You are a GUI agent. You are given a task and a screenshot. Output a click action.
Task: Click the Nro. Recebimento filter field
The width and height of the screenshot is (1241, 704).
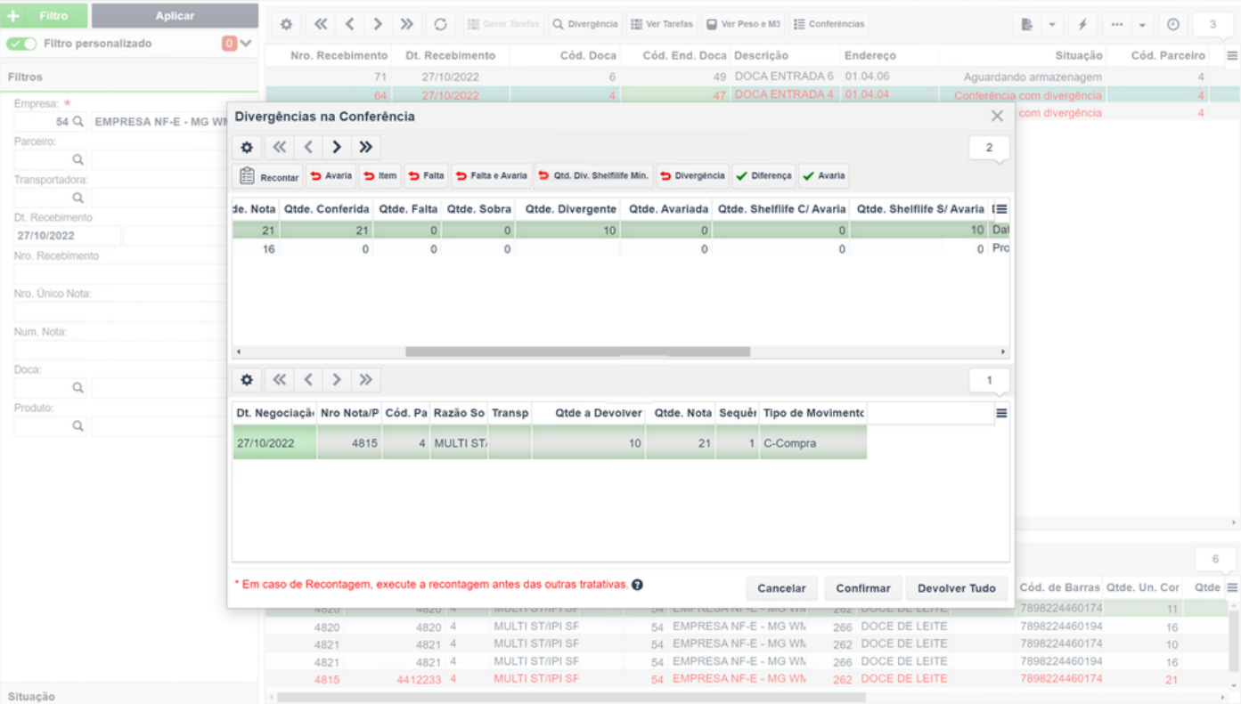(x=120, y=274)
